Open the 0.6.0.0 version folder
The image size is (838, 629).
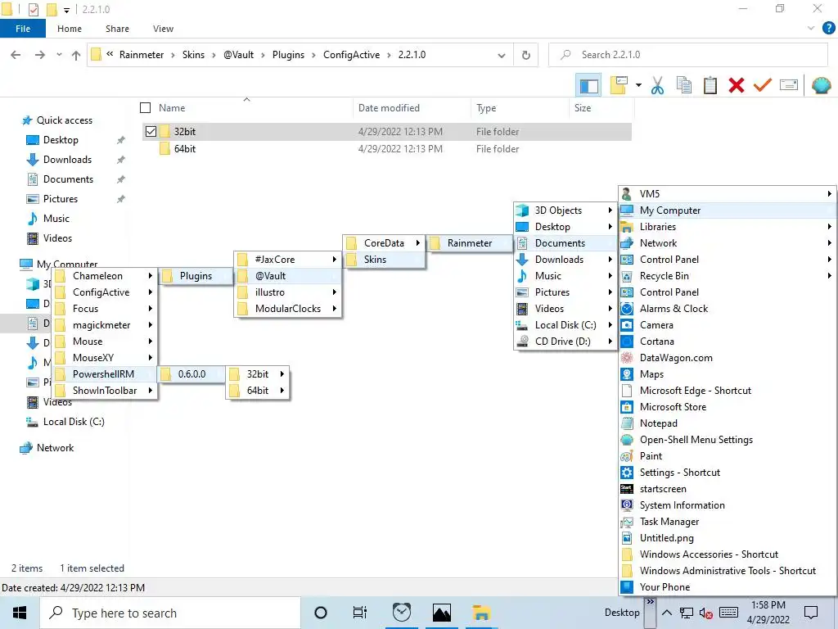coord(191,373)
